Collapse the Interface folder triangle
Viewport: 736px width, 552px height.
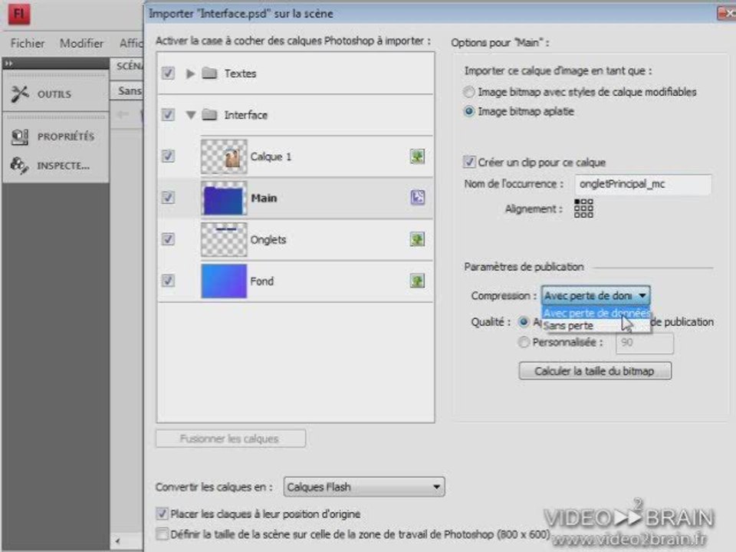tap(190, 115)
